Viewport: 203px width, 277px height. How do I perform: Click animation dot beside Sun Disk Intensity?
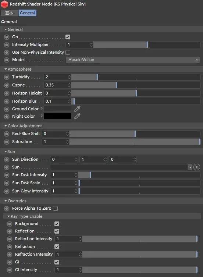[7, 175]
